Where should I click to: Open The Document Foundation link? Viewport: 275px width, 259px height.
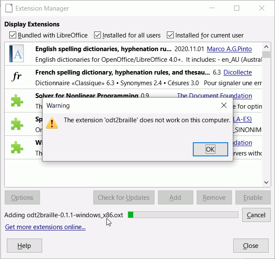pyautogui.click(x=215, y=95)
